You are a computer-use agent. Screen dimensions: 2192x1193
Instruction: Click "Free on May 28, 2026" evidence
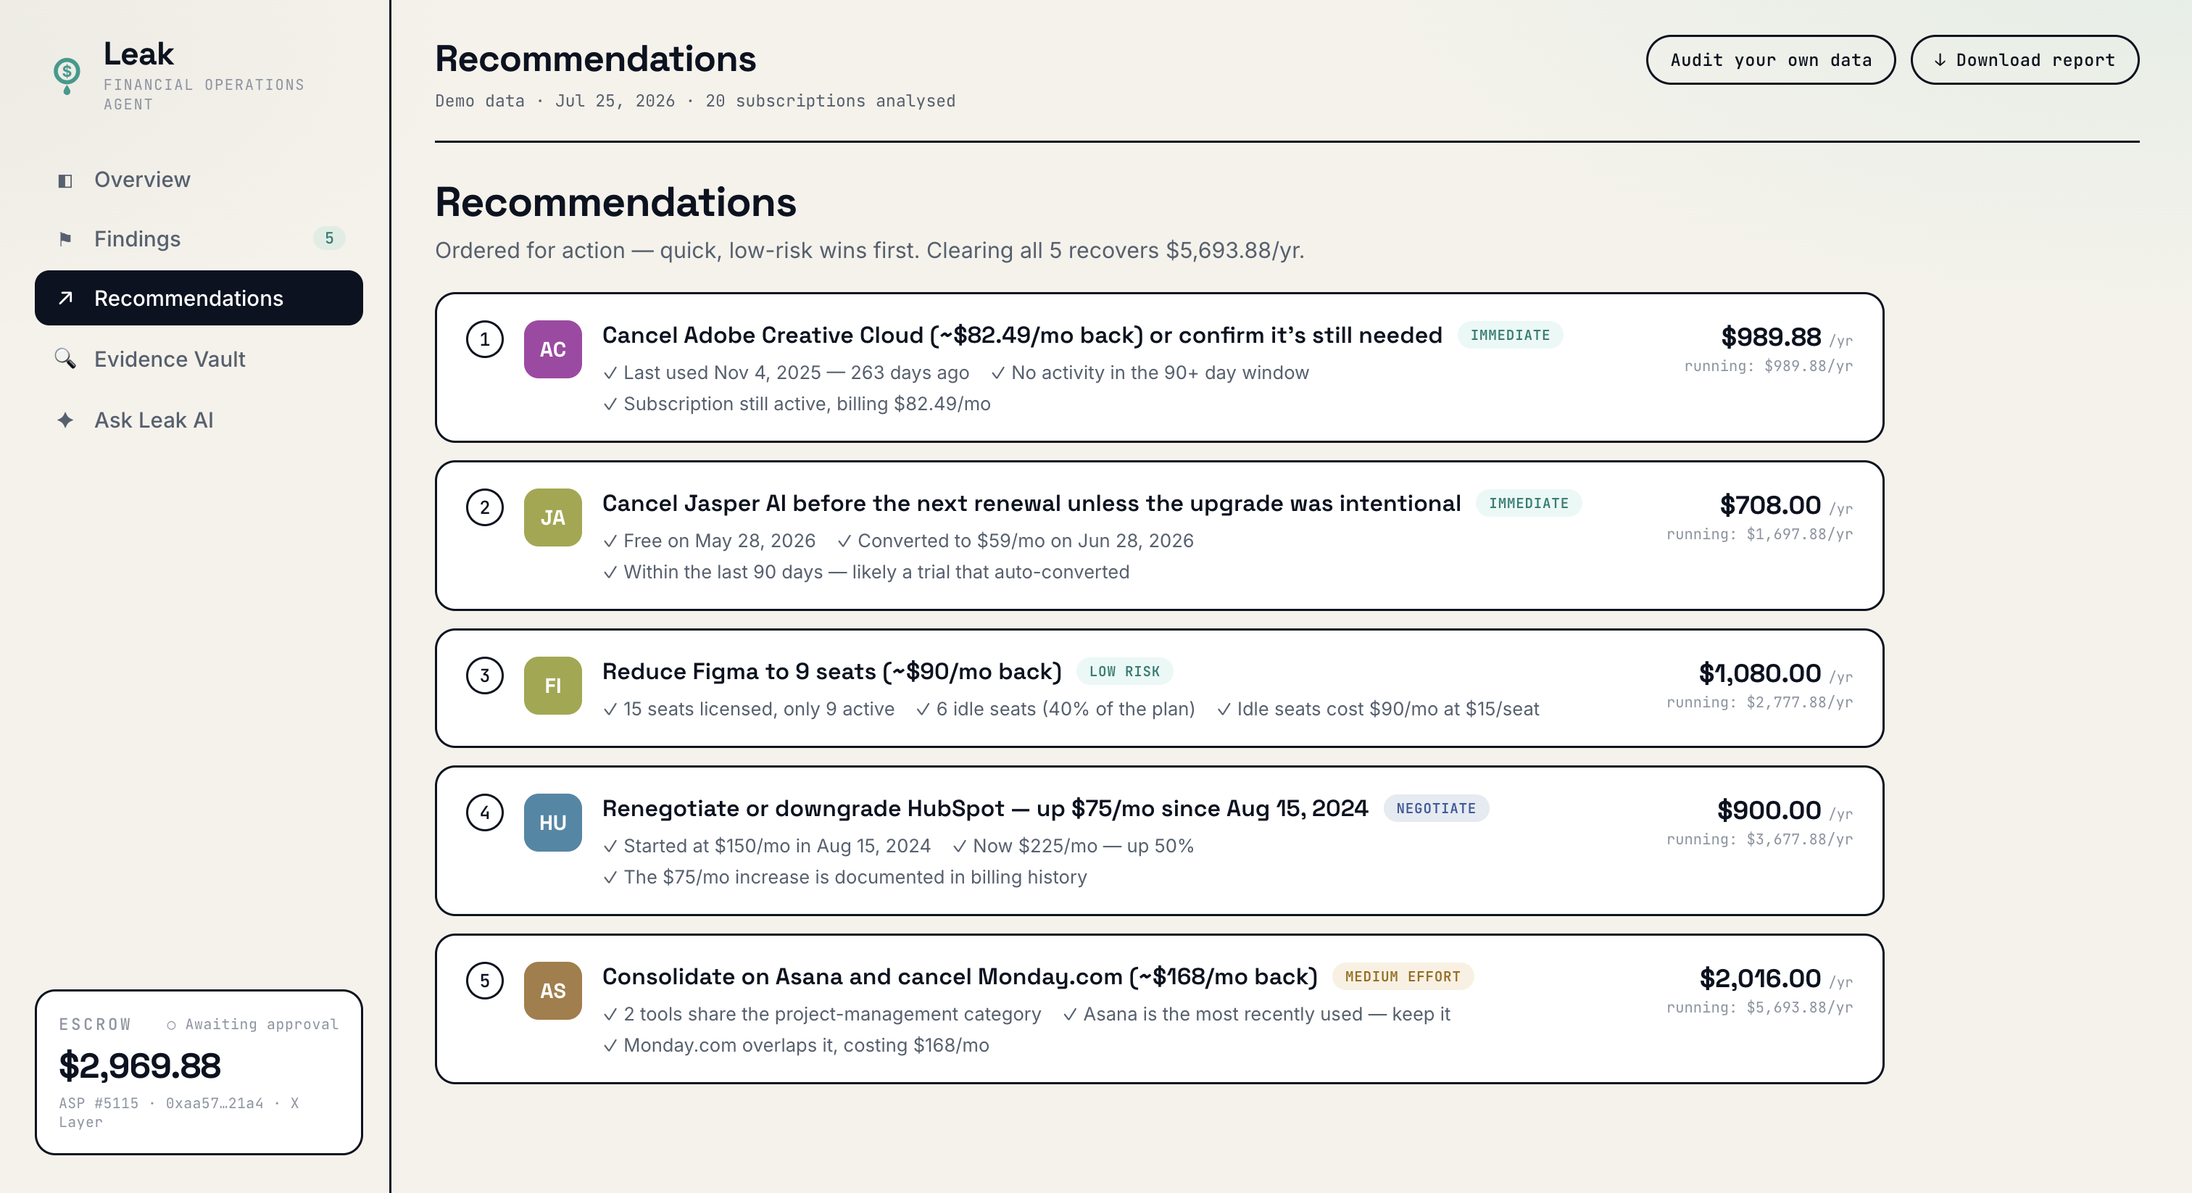[x=709, y=541]
